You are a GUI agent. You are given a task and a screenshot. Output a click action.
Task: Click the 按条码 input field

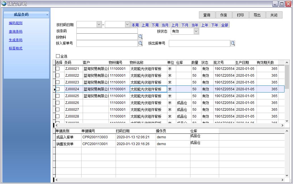107,31
